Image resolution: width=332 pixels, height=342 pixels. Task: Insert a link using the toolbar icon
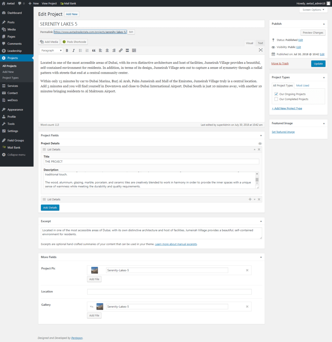[x=120, y=50]
